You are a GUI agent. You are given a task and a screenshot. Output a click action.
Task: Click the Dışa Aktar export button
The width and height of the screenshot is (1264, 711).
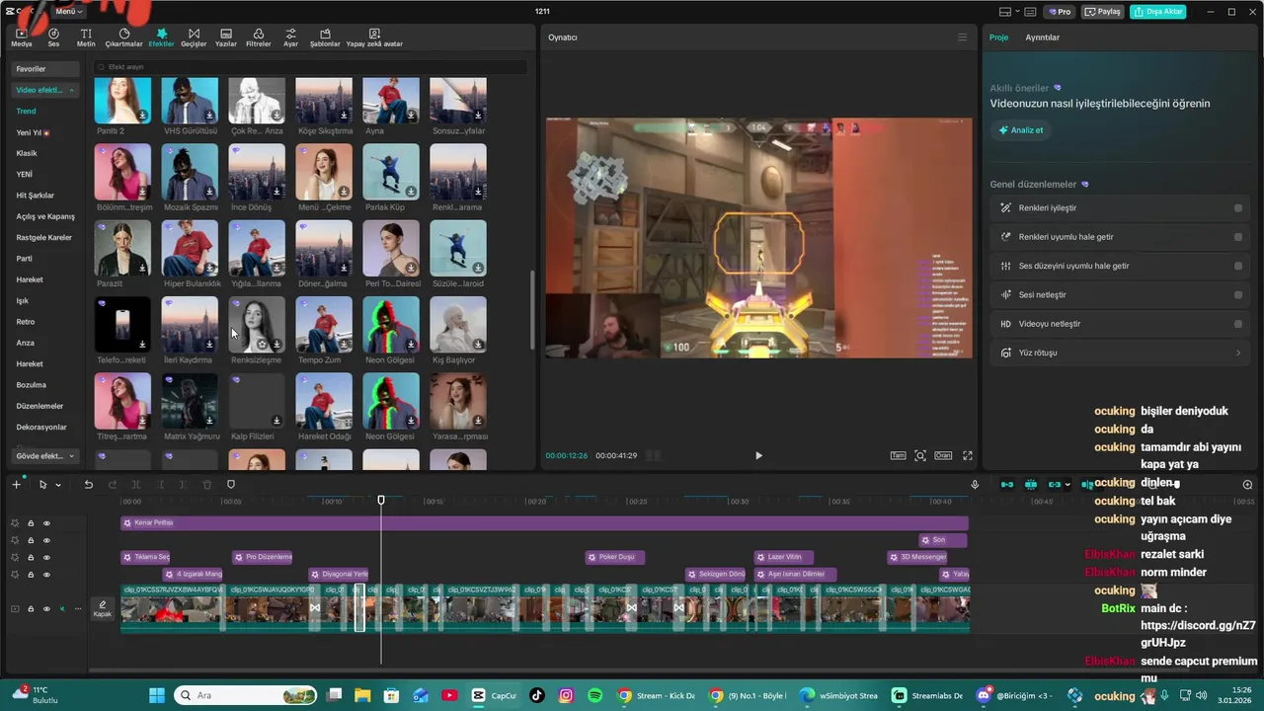click(x=1158, y=12)
